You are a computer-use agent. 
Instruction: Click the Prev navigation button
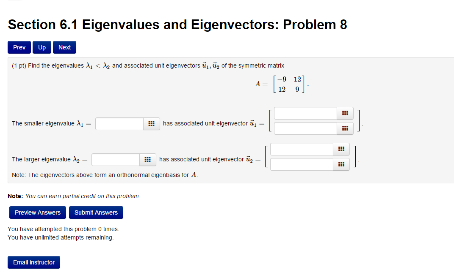pyautogui.click(x=19, y=47)
